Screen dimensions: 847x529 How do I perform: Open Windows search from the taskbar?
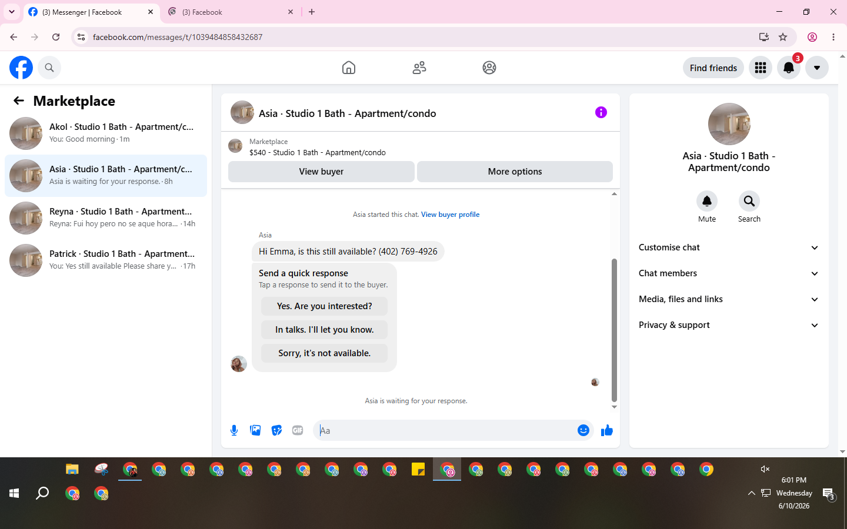42,493
